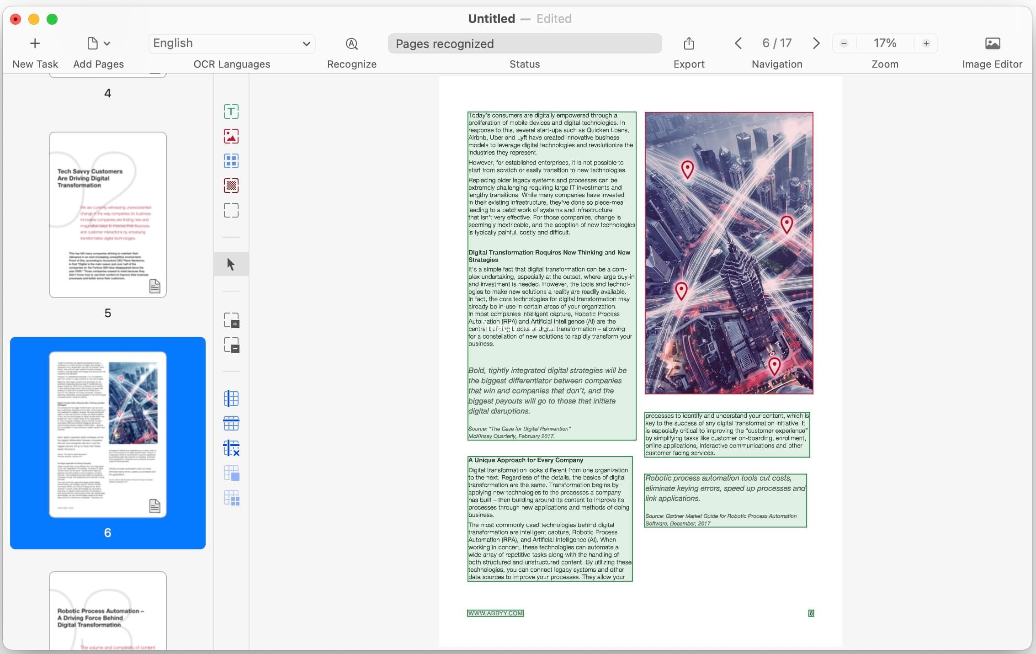
Task: Click the zoom in plus button
Action: coord(926,43)
